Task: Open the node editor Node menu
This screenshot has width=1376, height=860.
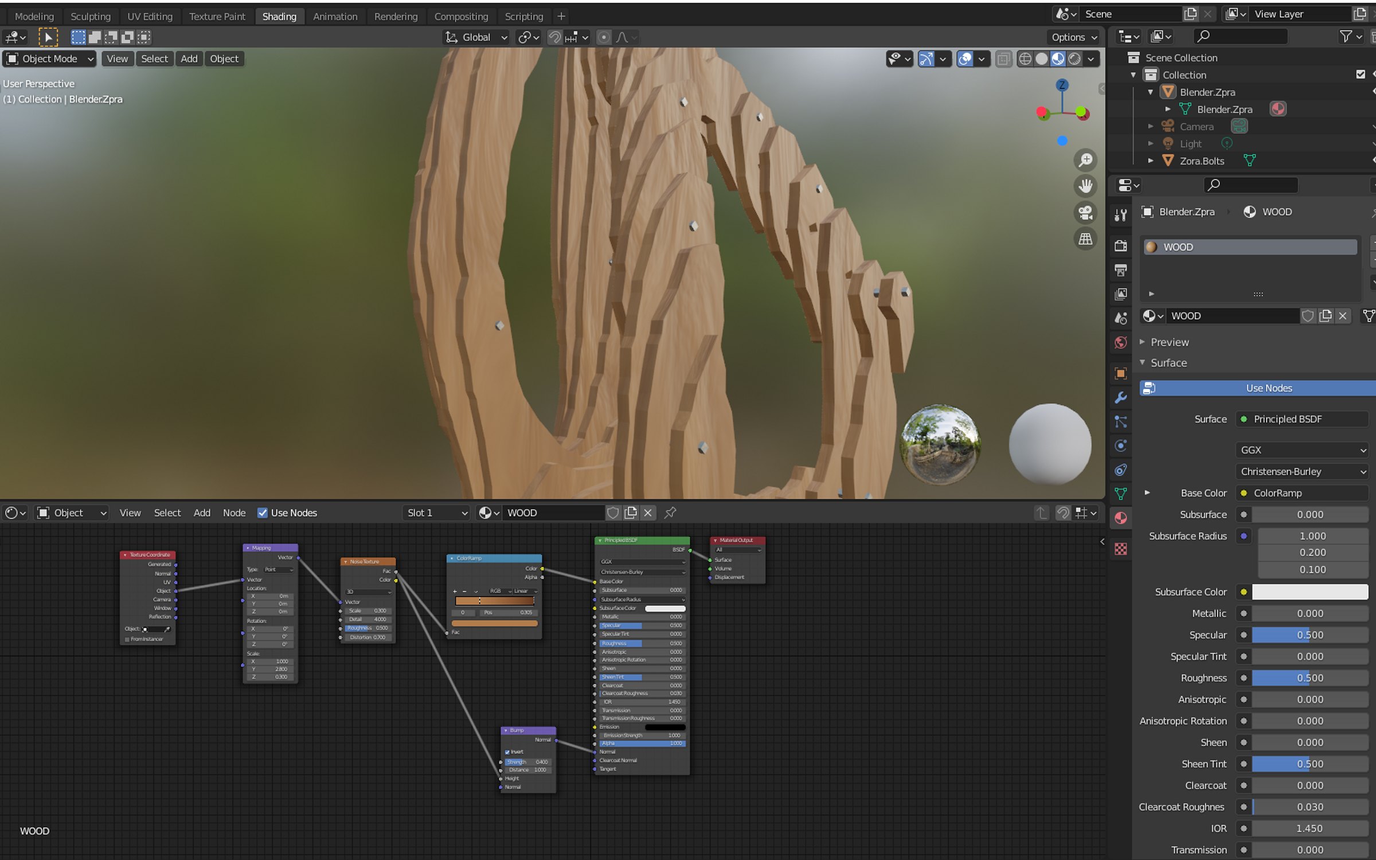Action: 234,513
